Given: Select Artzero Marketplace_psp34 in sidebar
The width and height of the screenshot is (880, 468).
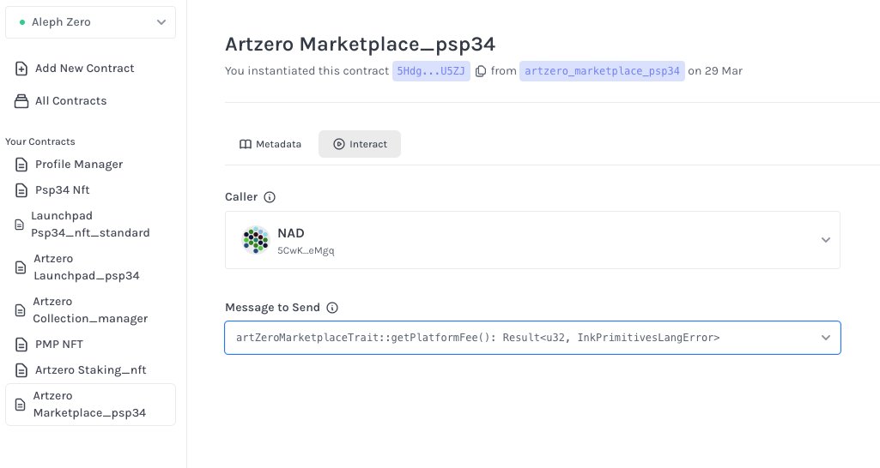Looking at the screenshot, I should pyautogui.click(x=90, y=405).
